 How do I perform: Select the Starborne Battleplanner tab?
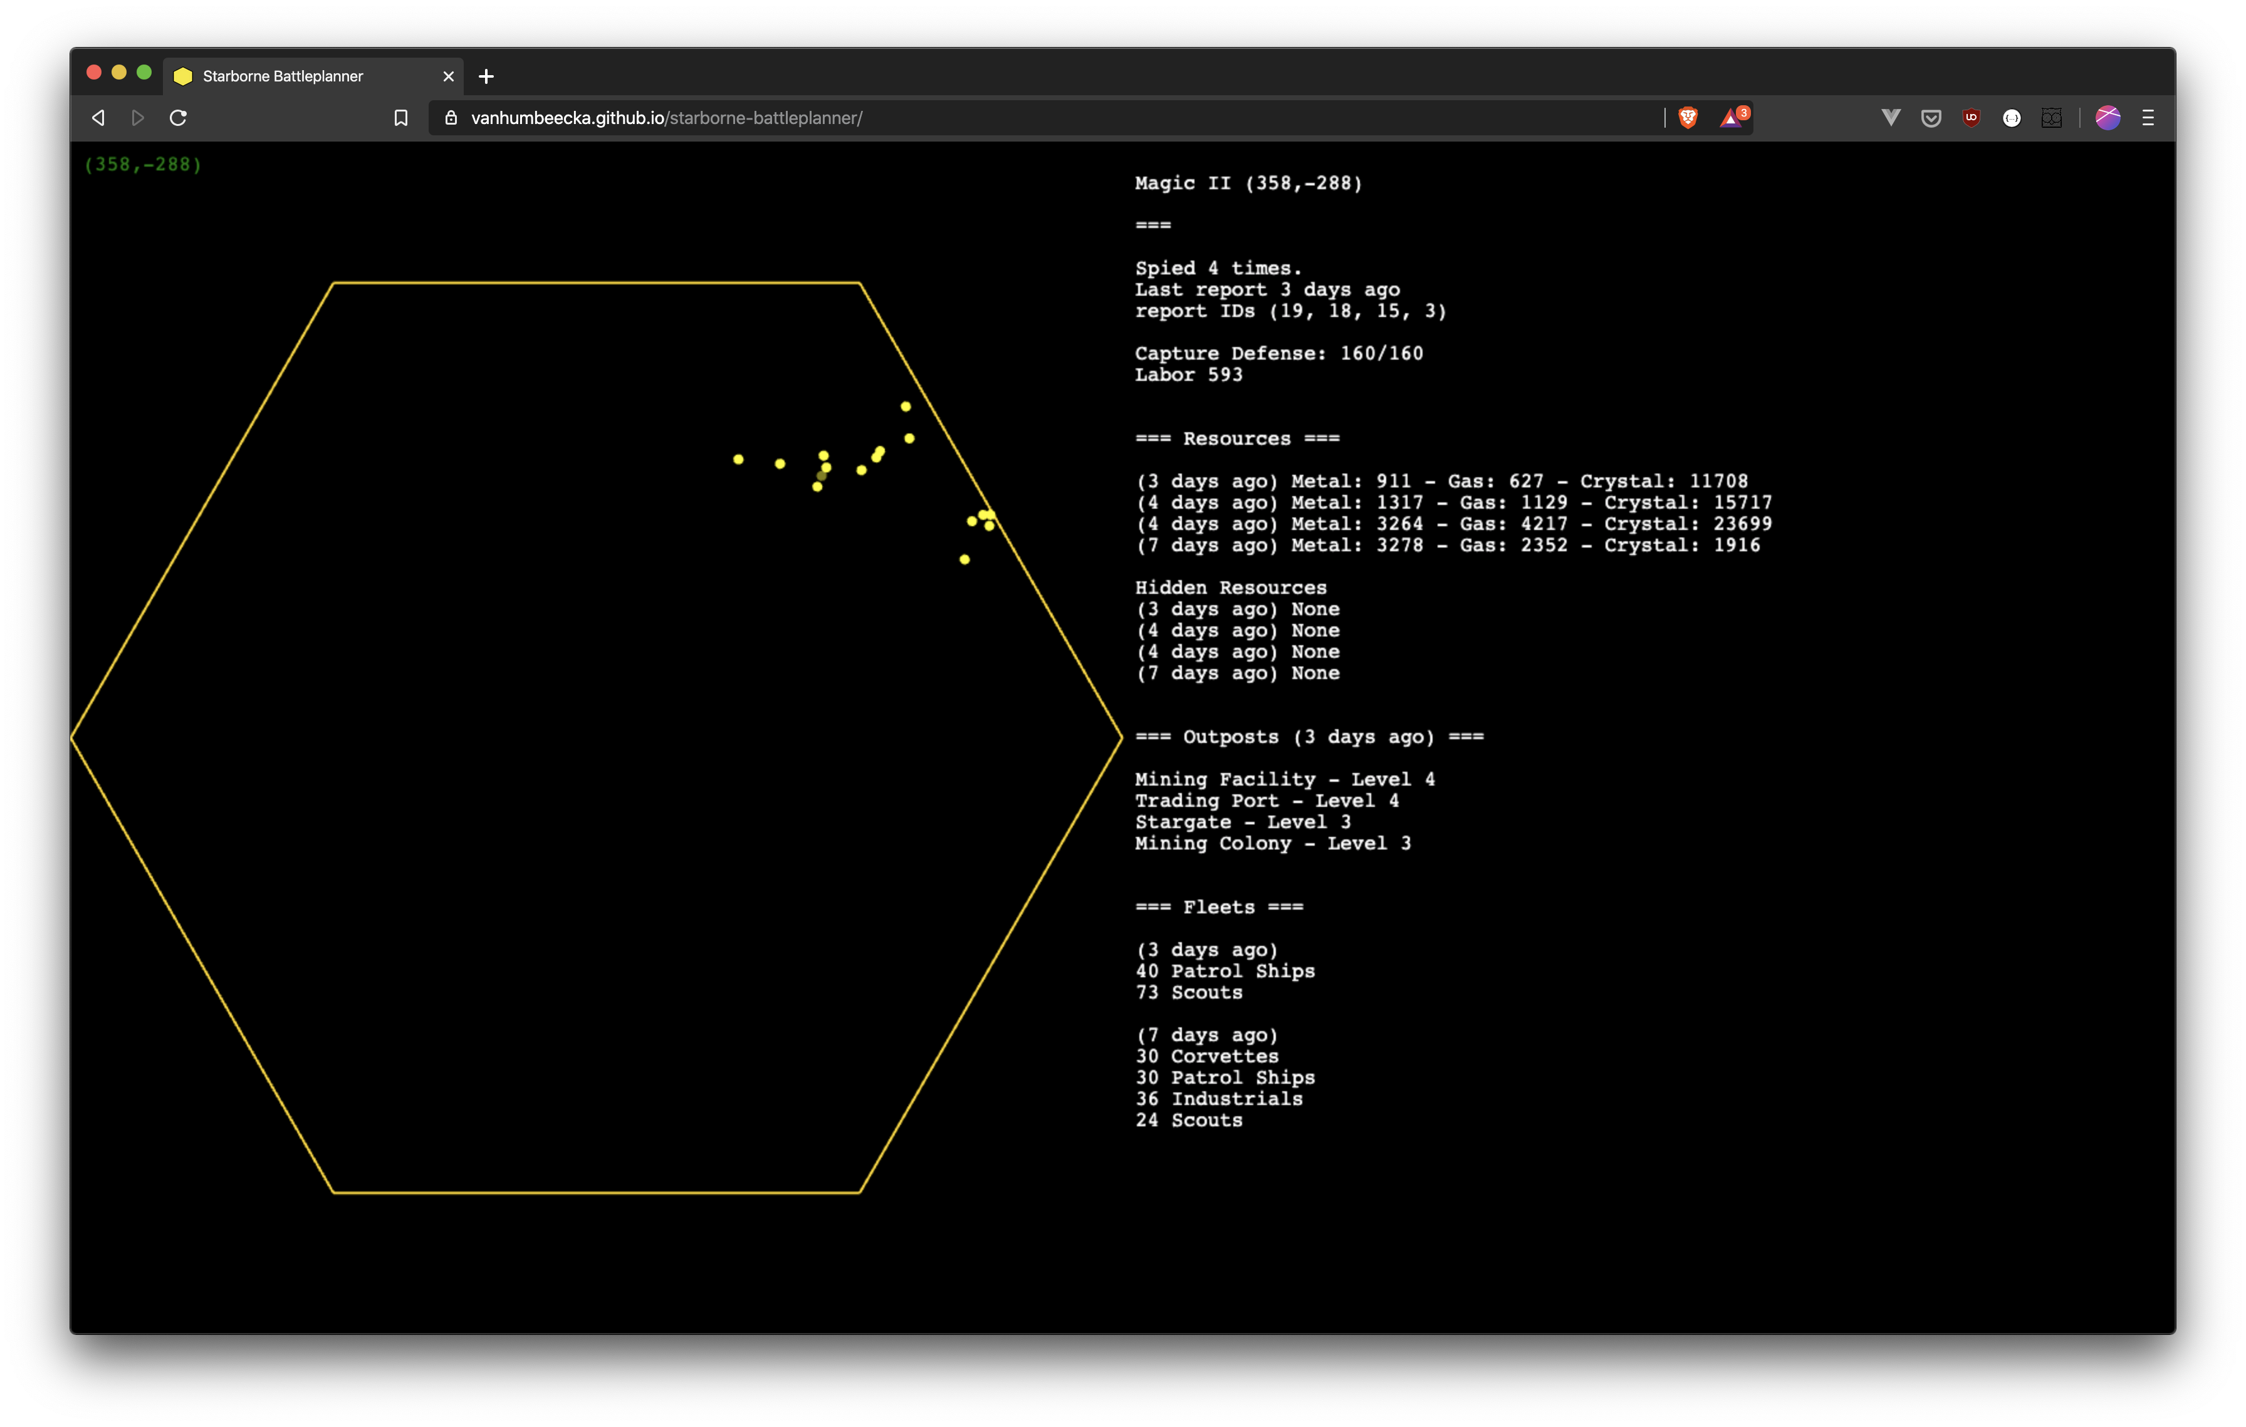pos(315,76)
